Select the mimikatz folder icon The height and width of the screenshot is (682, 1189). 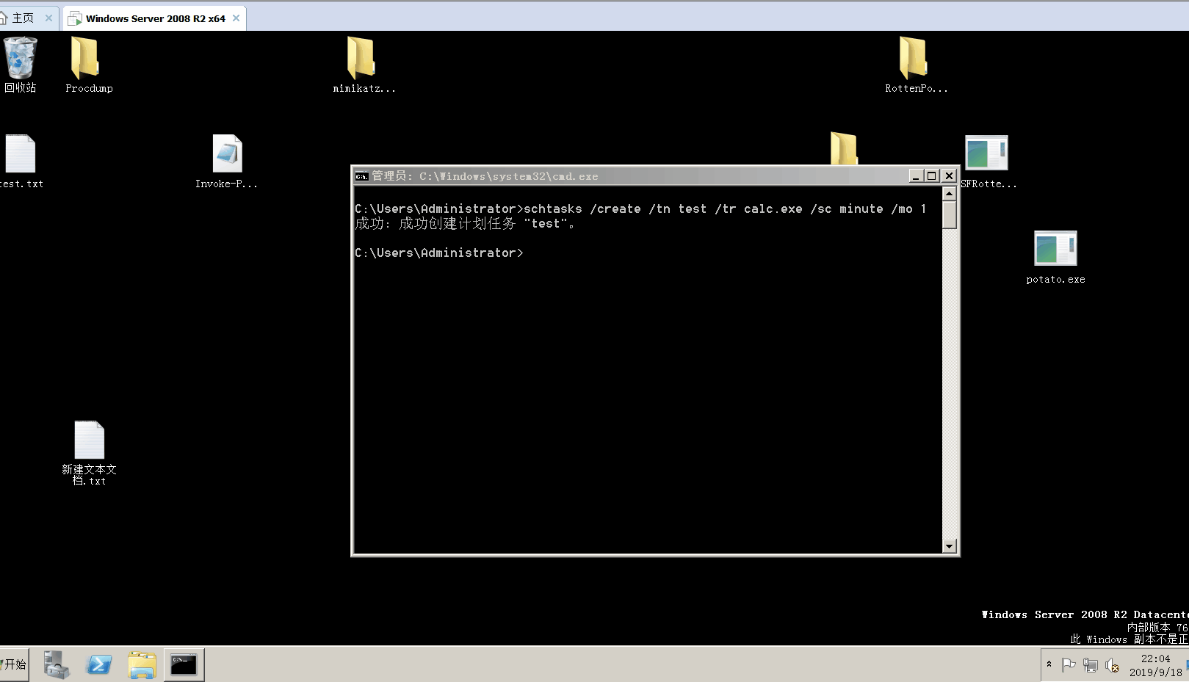click(x=361, y=59)
